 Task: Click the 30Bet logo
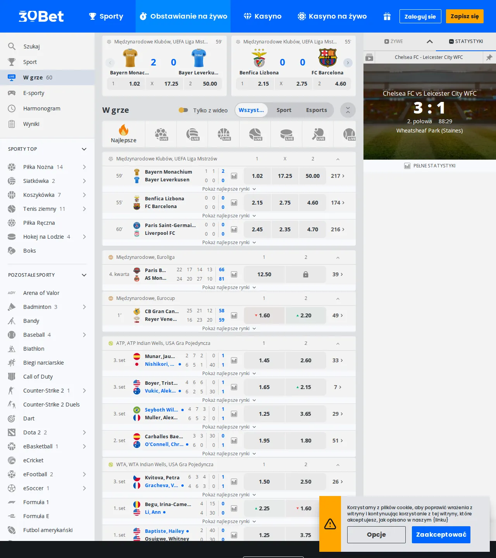41,16
